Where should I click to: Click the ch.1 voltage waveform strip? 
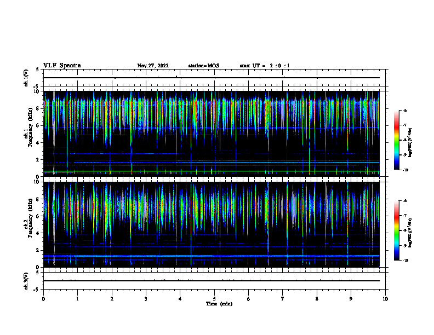click(214, 78)
